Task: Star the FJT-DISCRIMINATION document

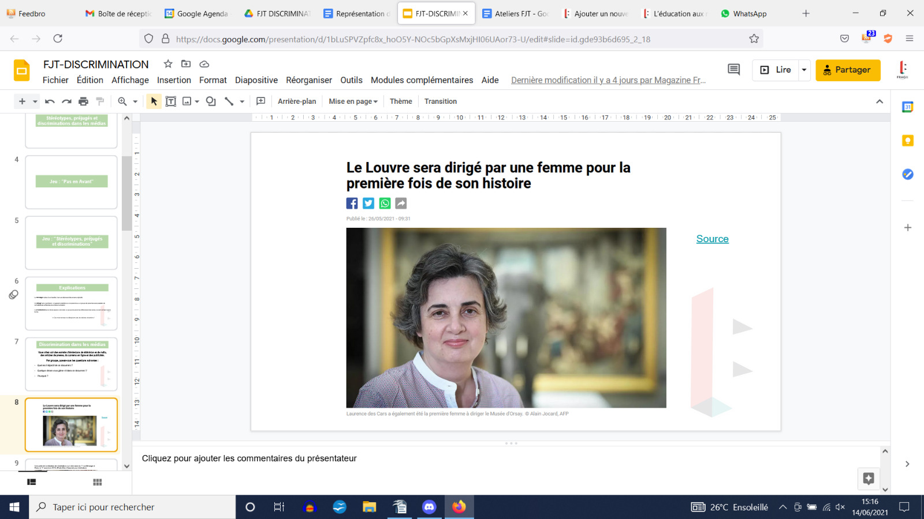Action: click(168, 64)
